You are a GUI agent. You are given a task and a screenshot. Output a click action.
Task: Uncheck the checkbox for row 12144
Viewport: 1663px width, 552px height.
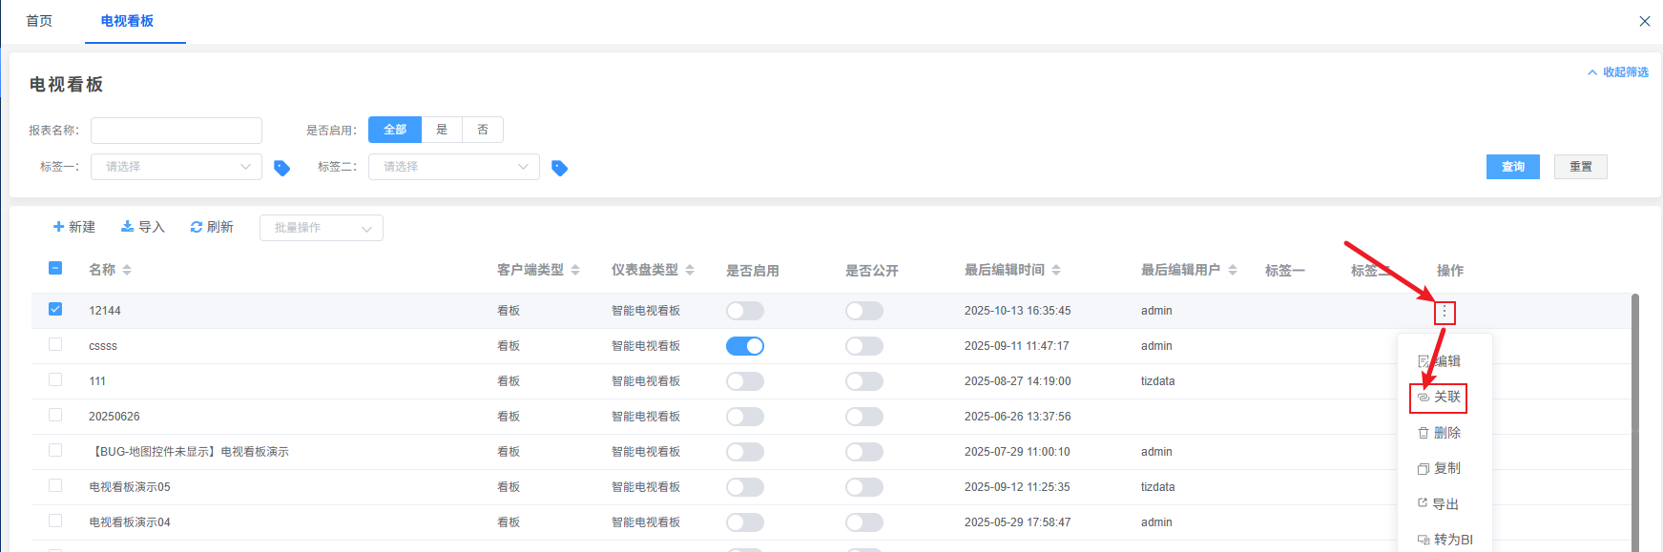[x=55, y=309]
